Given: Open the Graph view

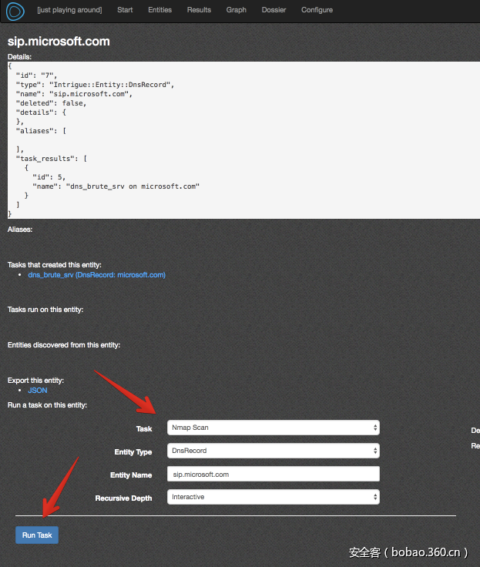Looking at the screenshot, I should coord(237,10).
